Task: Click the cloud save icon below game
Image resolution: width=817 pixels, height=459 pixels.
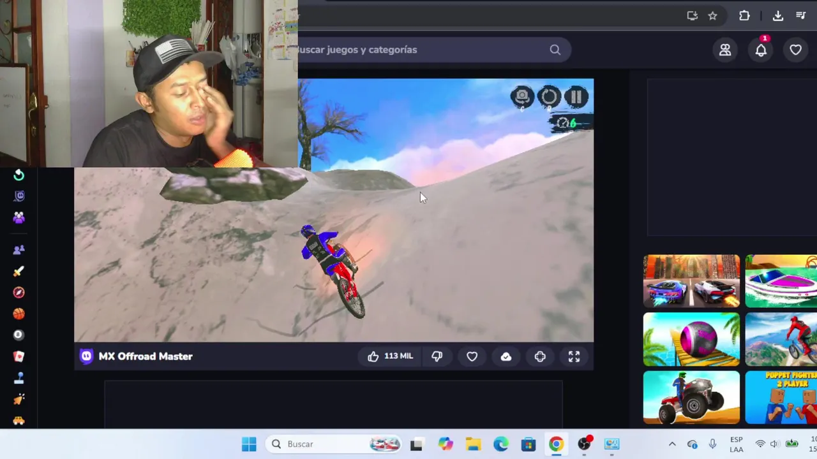Action: (x=506, y=356)
